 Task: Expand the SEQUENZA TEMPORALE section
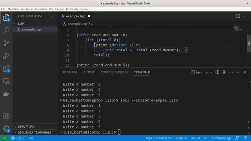click(35, 132)
